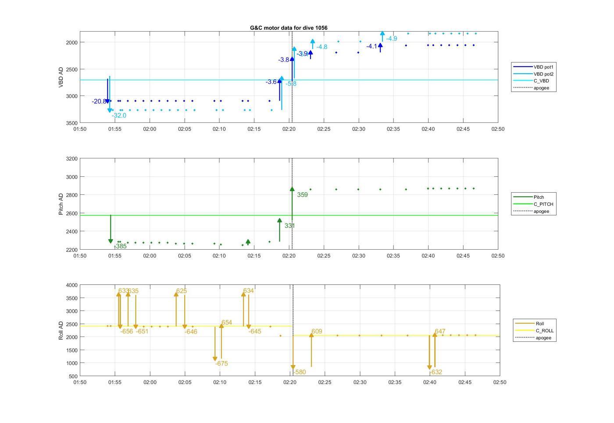This screenshot has height=423, width=614.
Task: Click the '-632' roll annotation
Action: click(436, 372)
